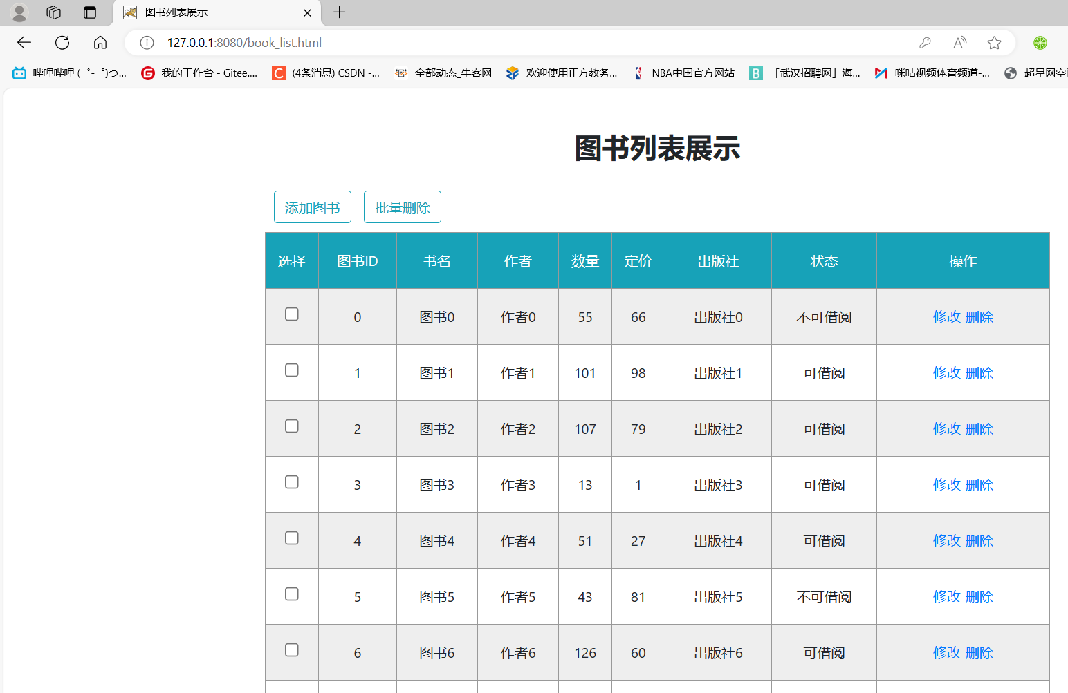Check the box for 图书0 row
This screenshot has height=693, width=1068.
point(292,314)
